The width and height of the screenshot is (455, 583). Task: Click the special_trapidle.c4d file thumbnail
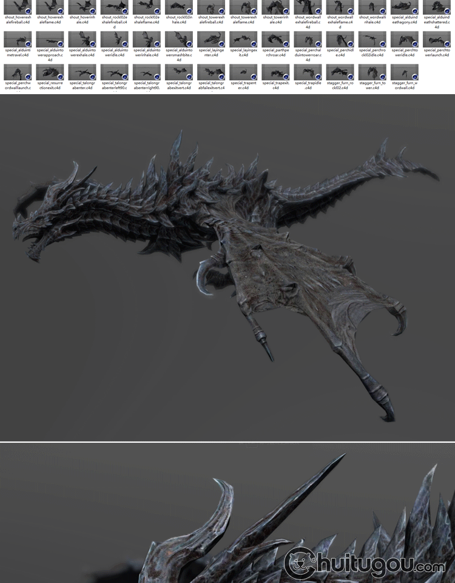click(x=308, y=72)
